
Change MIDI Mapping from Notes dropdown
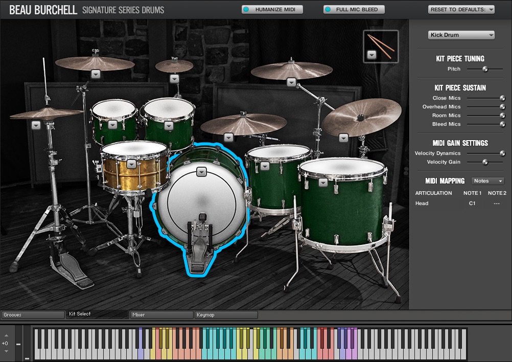pos(487,181)
